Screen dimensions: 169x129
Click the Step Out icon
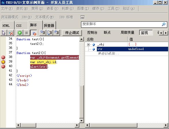pyautogui.click(x=56, y=33)
